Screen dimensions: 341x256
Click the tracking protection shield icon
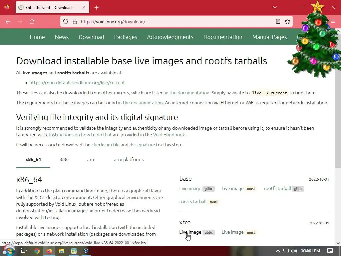tap(66, 22)
